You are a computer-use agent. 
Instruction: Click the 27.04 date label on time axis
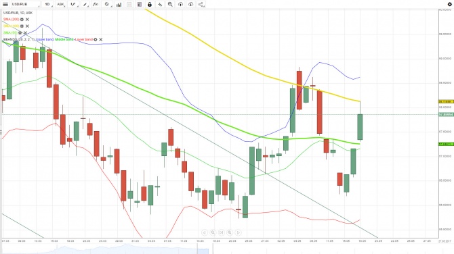265,240
